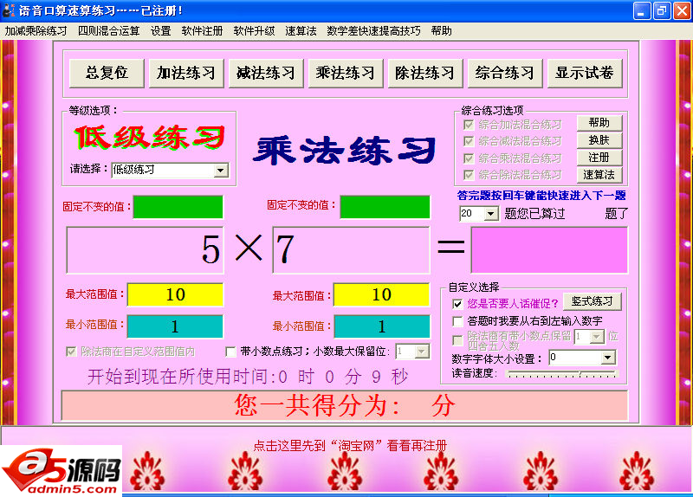Enable 答题时我要从右到左输入数字 checkbox

click(457, 321)
